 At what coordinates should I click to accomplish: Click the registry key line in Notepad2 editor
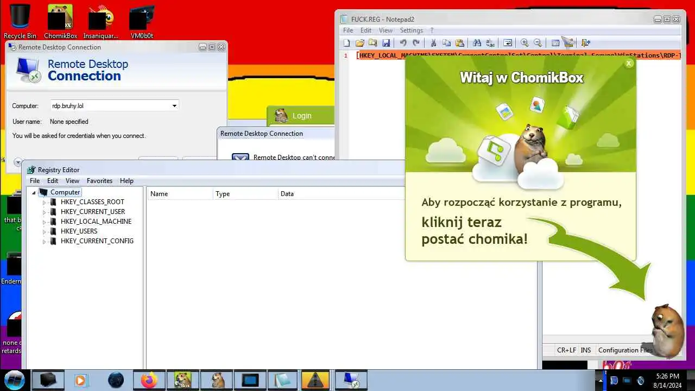[x=519, y=55]
